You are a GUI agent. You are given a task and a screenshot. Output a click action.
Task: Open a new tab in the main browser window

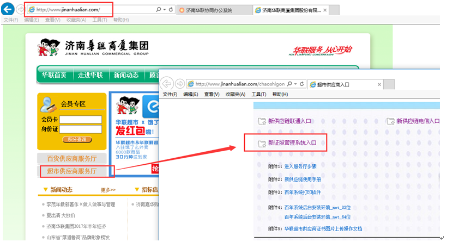[334, 10]
